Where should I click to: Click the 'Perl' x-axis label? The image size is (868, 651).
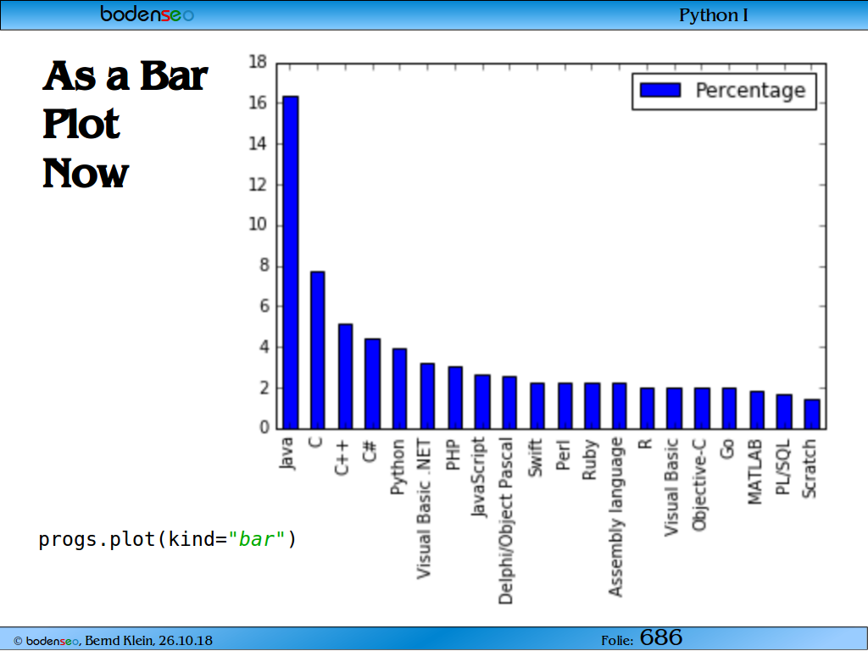point(562,455)
